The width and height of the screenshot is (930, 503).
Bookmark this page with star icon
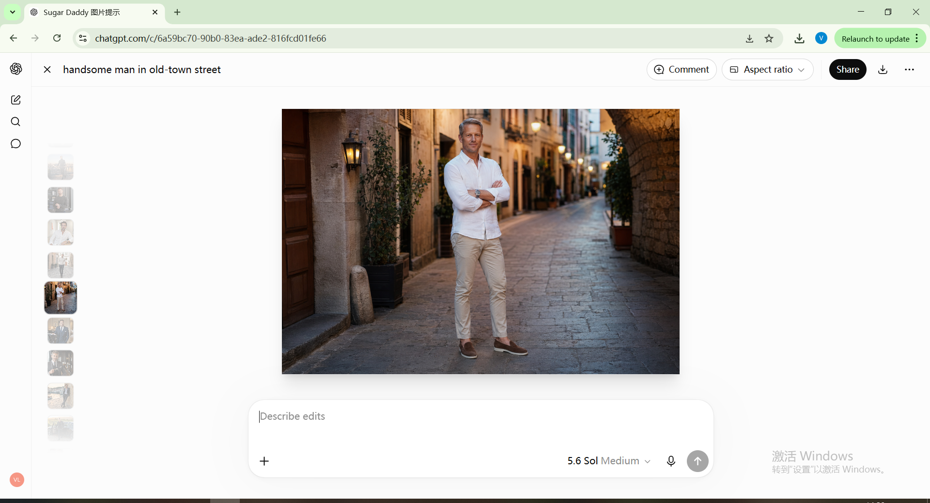[x=769, y=38]
